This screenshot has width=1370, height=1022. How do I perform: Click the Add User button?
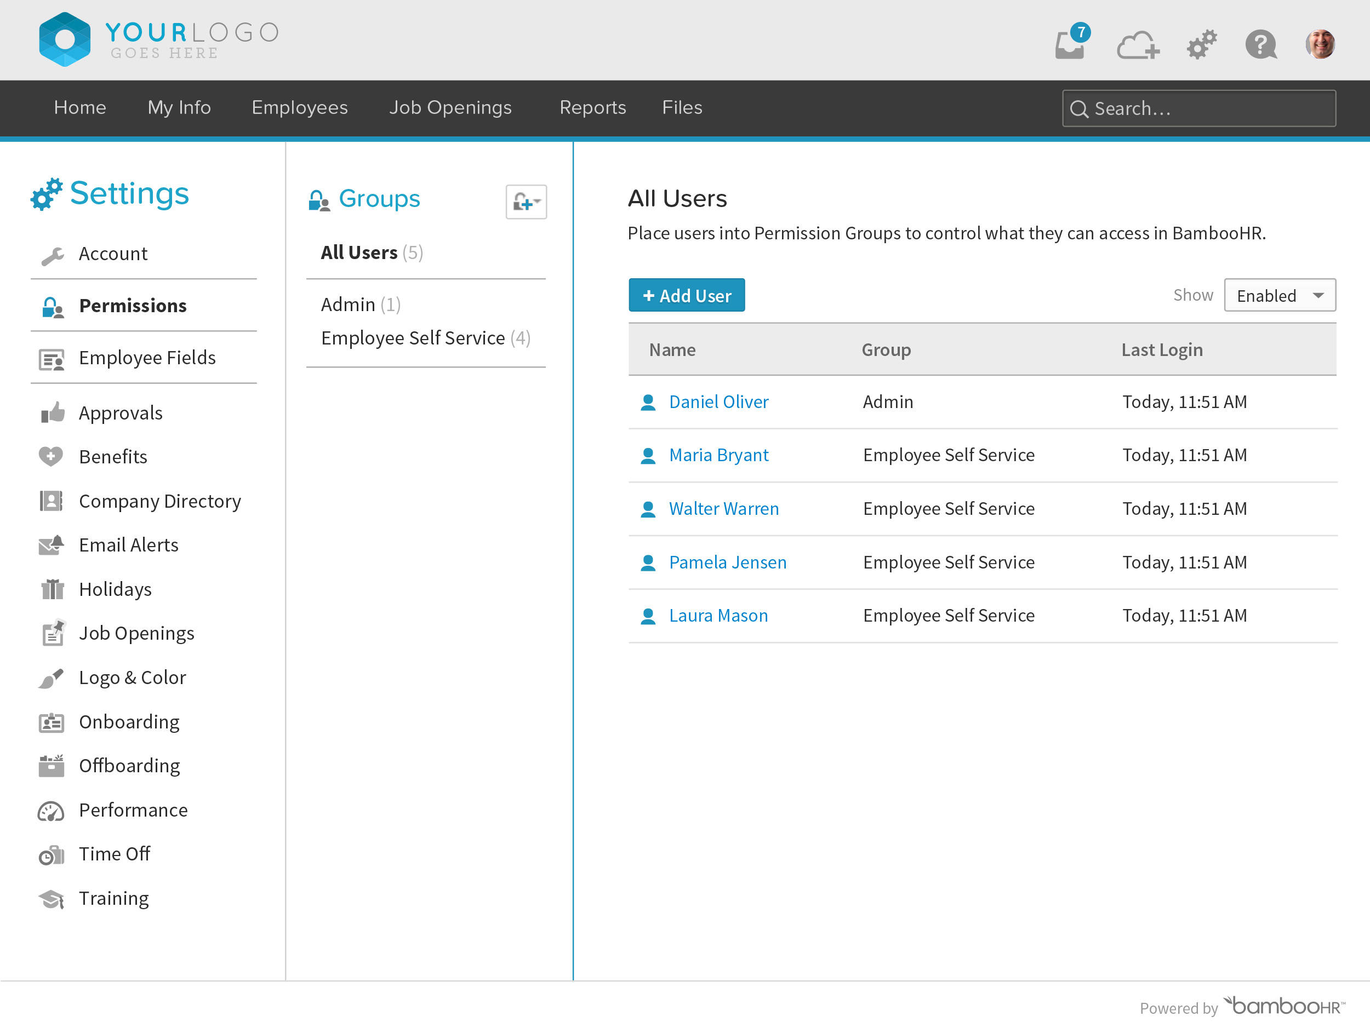click(x=687, y=296)
